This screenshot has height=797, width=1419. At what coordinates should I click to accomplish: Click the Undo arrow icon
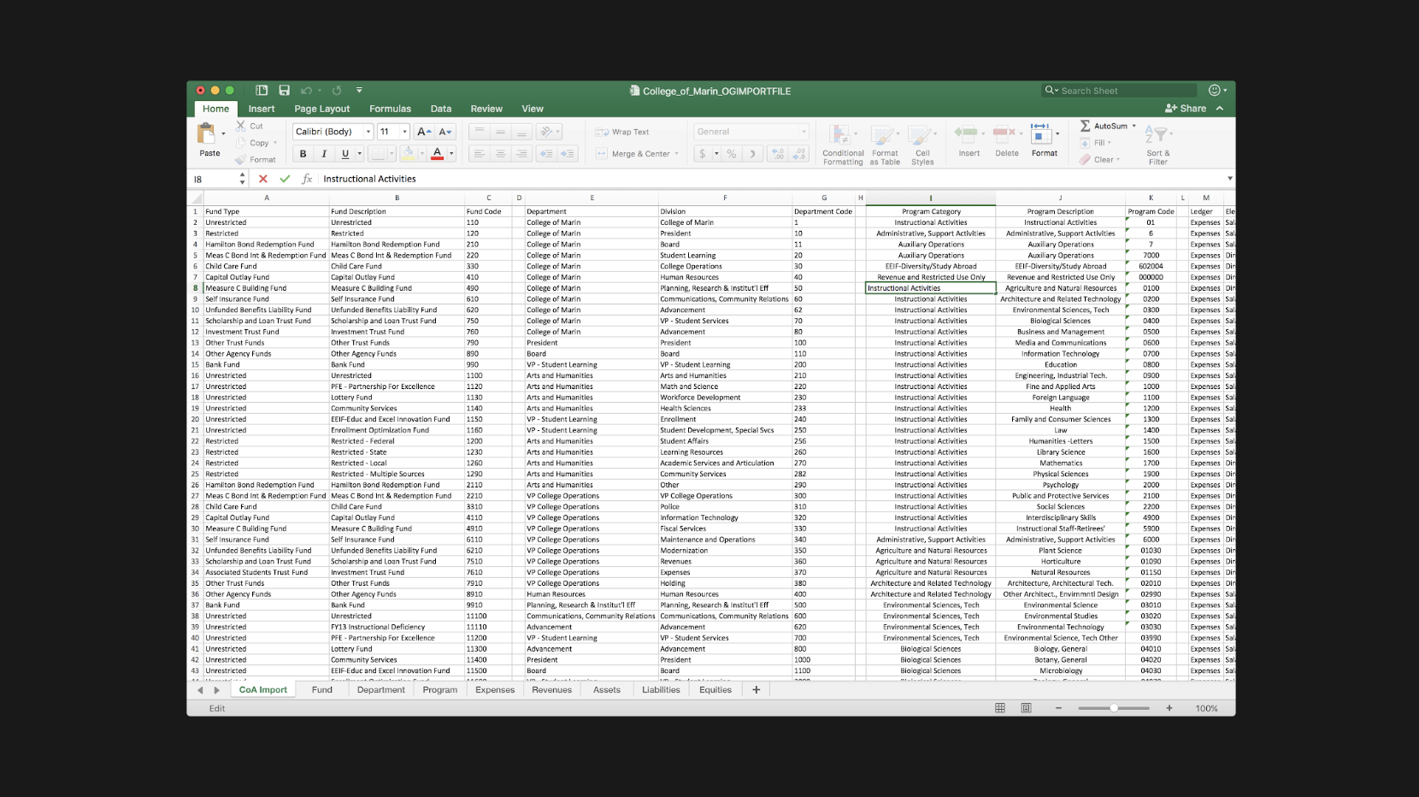(x=306, y=90)
